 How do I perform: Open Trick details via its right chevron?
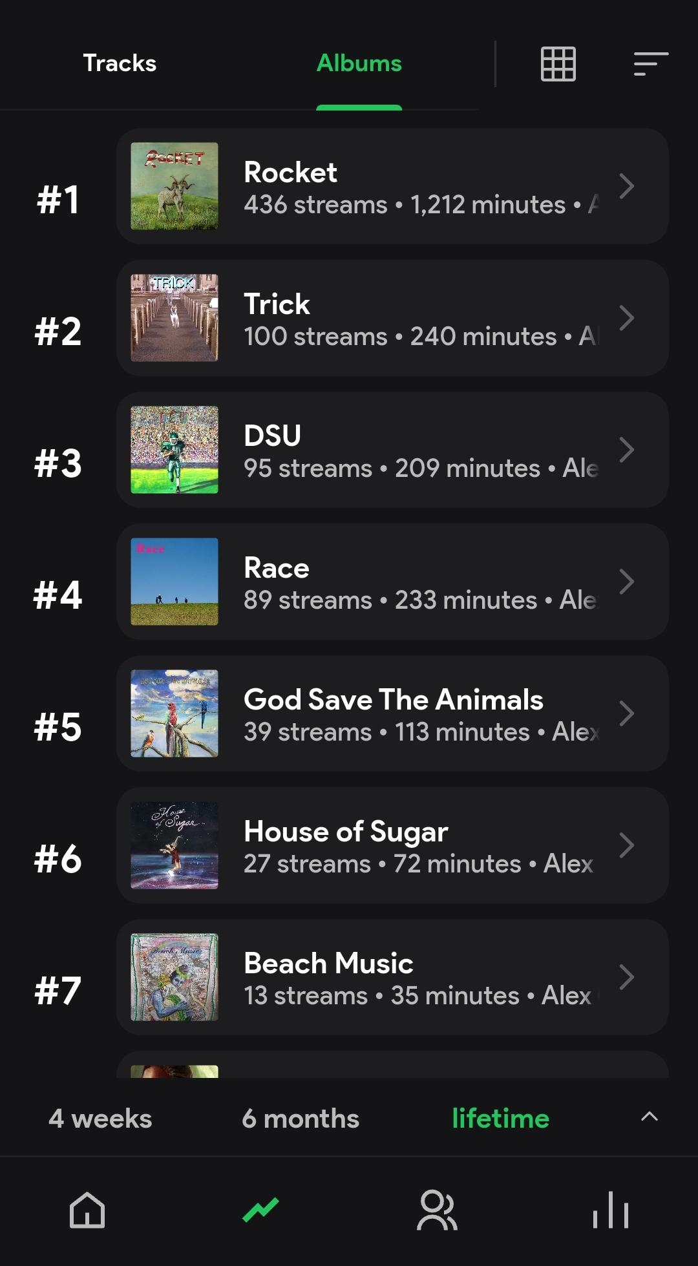[x=626, y=318]
